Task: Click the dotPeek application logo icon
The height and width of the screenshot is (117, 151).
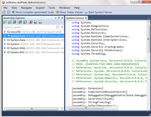Action: [3, 2]
